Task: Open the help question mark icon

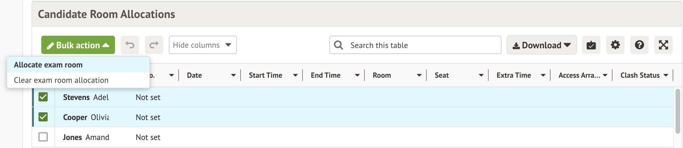Action: pos(639,45)
